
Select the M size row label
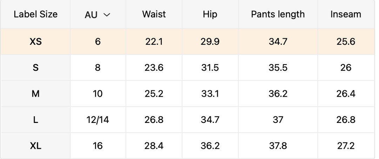pos(35,94)
